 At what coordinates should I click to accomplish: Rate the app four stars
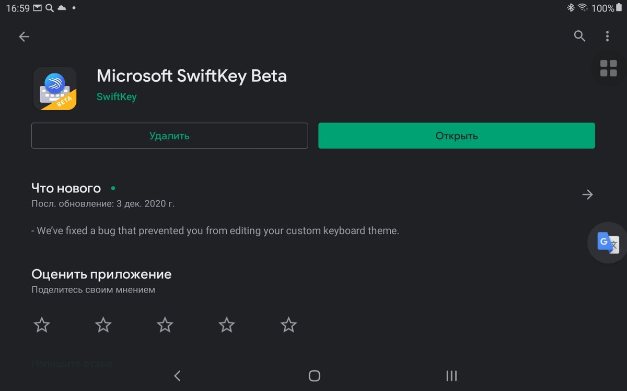point(227,325)
